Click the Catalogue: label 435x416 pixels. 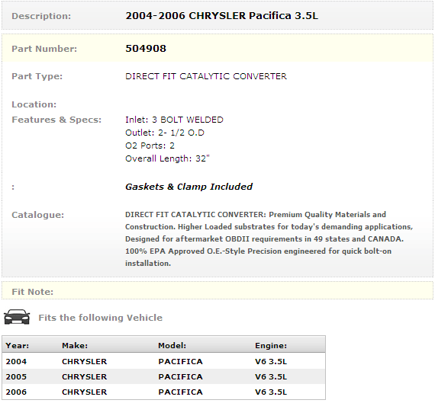tap(37, 215)
